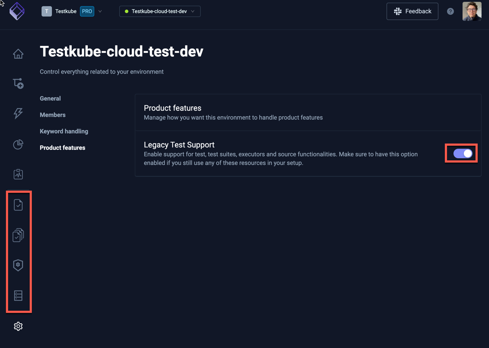Click the Testkube logo
Image resolution: width=489 pixels, height=348 pixels.
click(x=17, y=11)
